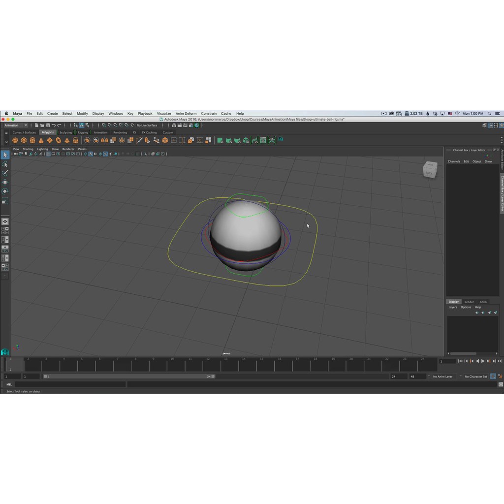The height and width of the screenshot is (504, 504).
Task: Select the Rotate tool in the toolbox
Action: [x=5, y=191]
